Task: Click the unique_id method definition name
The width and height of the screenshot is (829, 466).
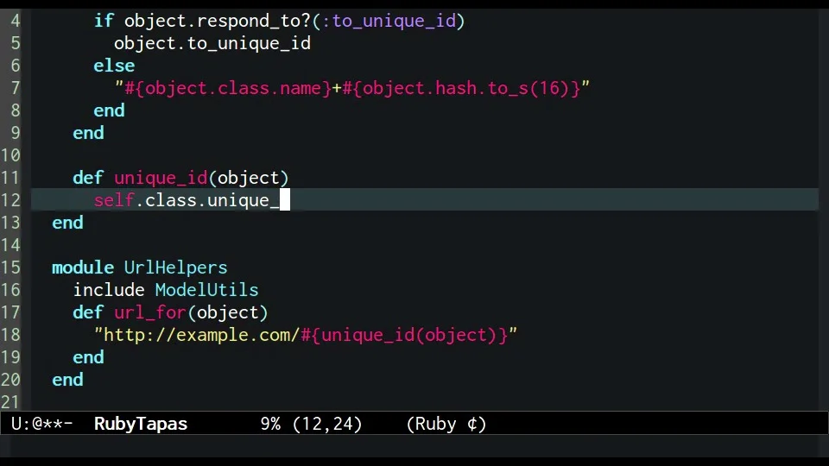Action: coord(160,178)
